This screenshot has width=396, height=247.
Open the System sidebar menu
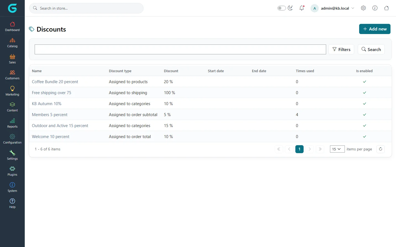[x=12, y=187]
